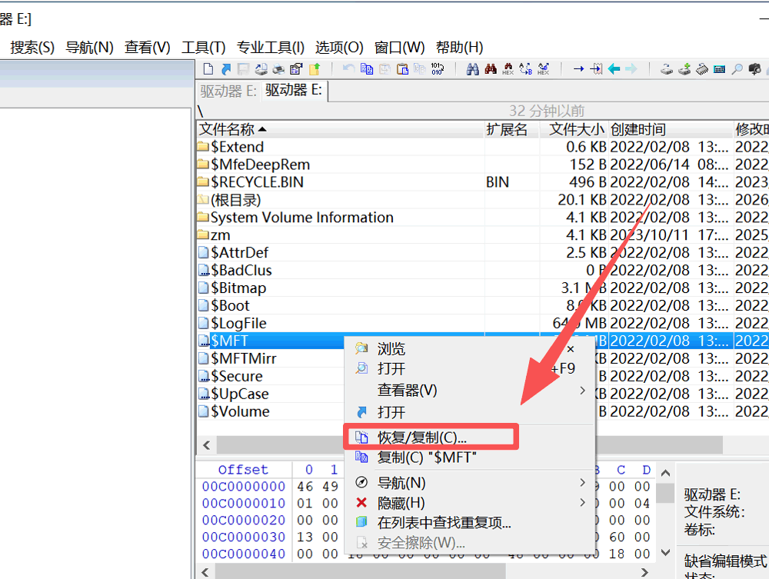Click the magnifier icon in toolbar
The width and height of the screenshot is (769, 579).
737,69
